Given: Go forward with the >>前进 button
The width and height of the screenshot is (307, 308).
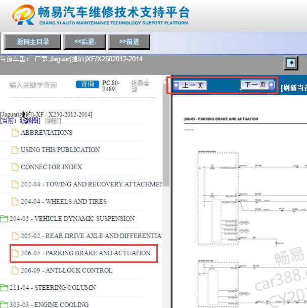Looking at the screenshot, I should click(x=129, y=42).
